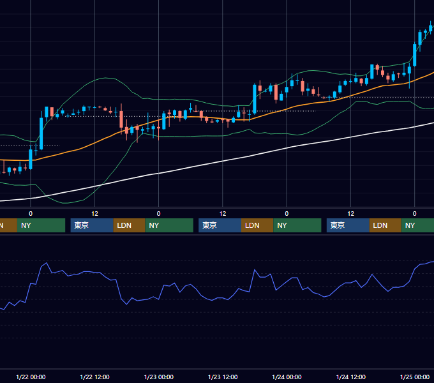Click hour label 12 above 1/24 12:00
This screenshot has height=383, width=434.
pos(350,214)
